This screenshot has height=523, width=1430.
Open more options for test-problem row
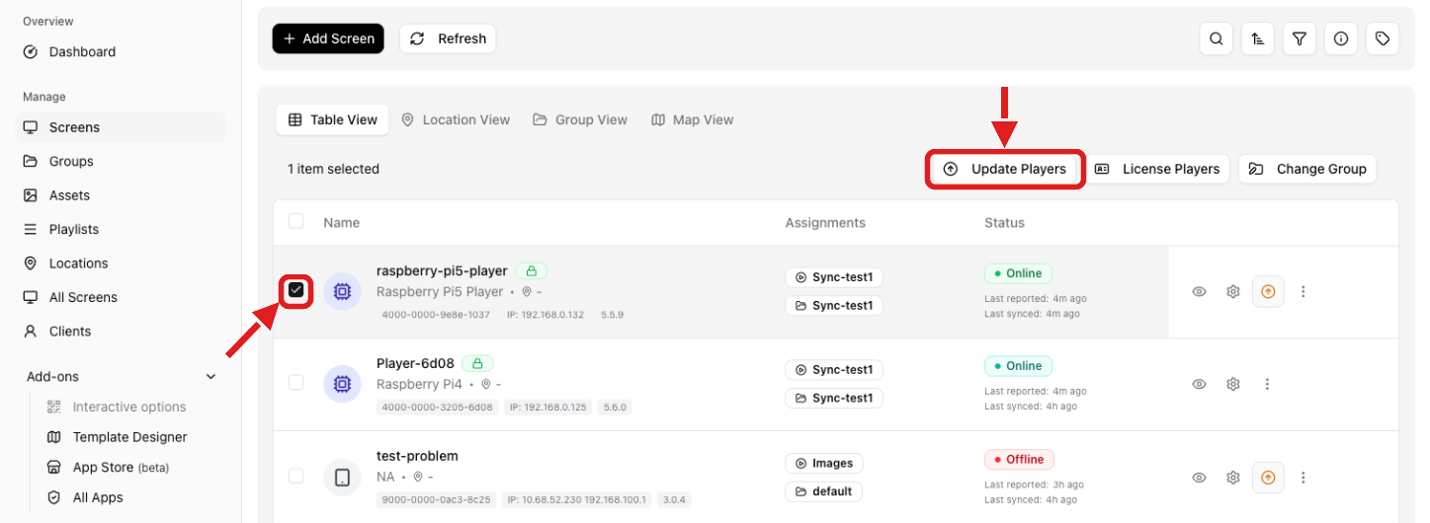point(1304,478)
